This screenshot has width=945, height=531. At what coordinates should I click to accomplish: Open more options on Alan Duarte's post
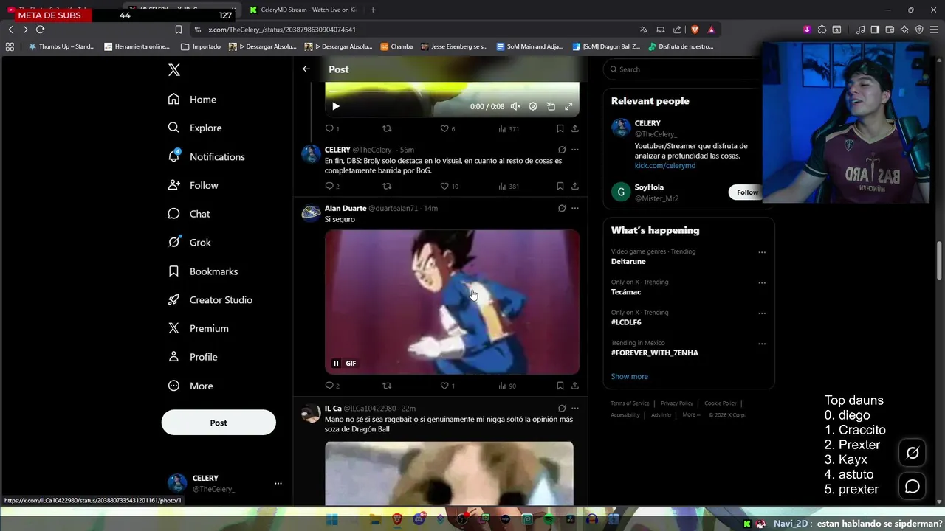pyautogui.click(x=575, y=209)
